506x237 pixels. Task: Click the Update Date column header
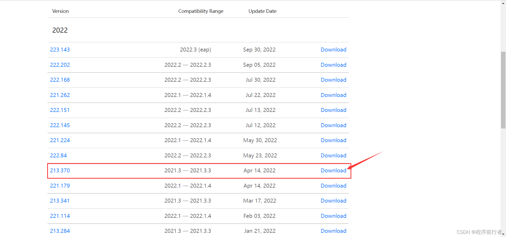click(262, 11)
